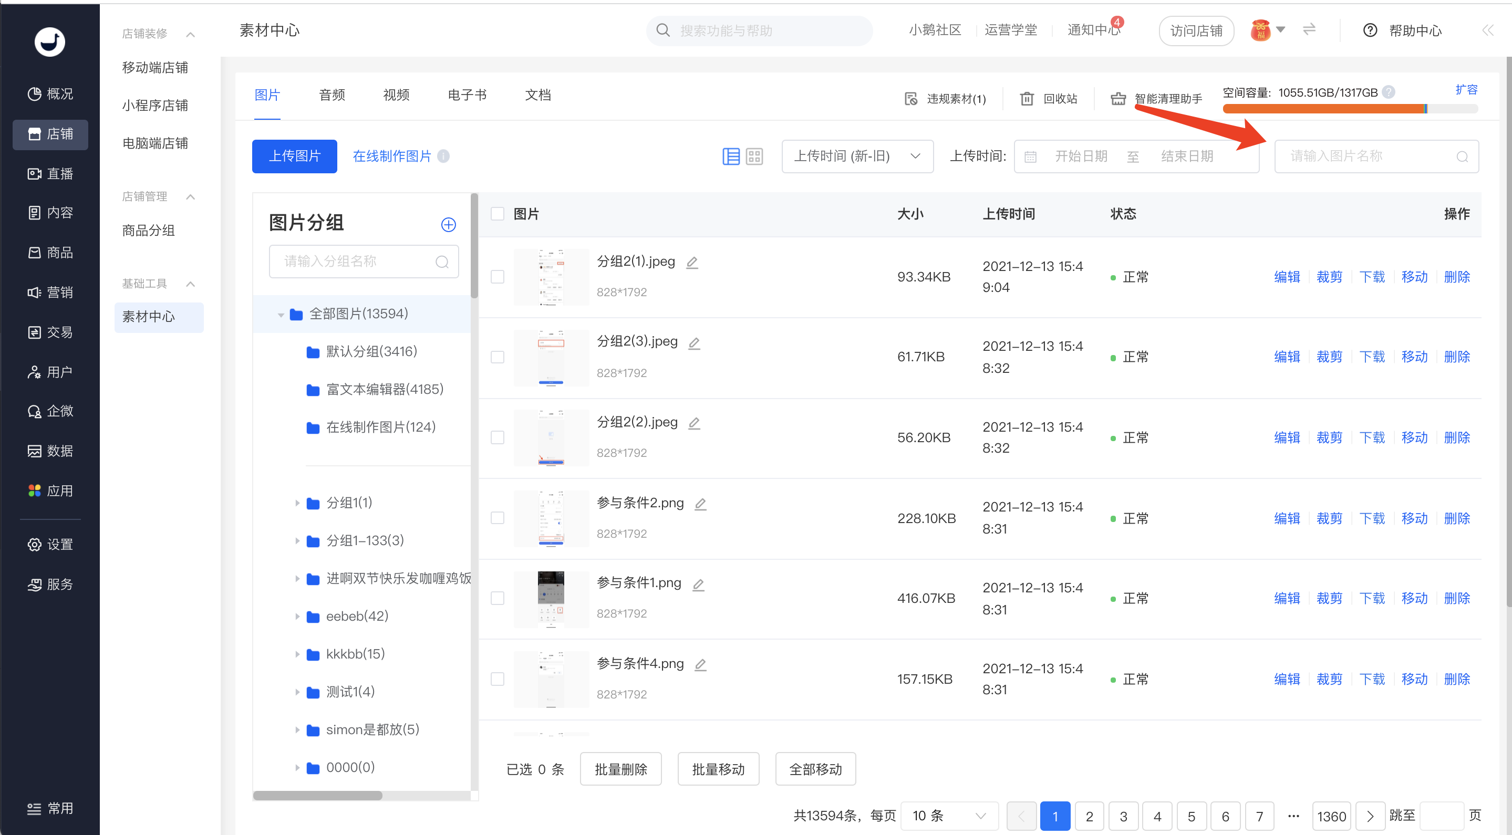Click the image name search magnifier icon
1512x835 pixels.
click(1462, 156)
